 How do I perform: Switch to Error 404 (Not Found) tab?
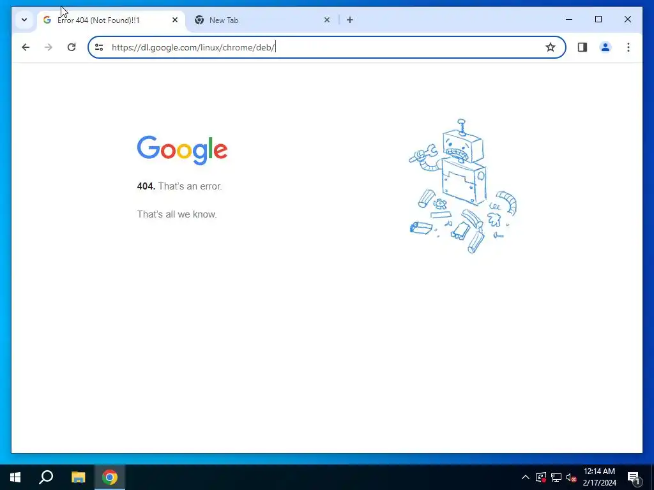click(111, 20)
